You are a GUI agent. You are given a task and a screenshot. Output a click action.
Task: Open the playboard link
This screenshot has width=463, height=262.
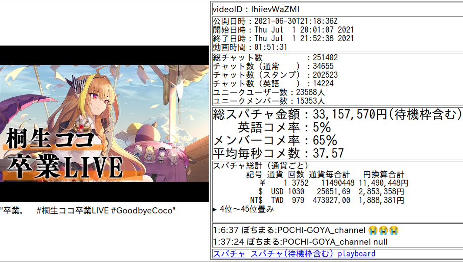356,254
